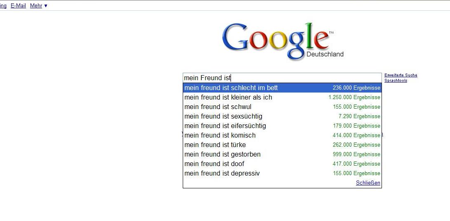Open the Erweiterte Suche link
Viewport: 450px width, 221px height.
401,75
